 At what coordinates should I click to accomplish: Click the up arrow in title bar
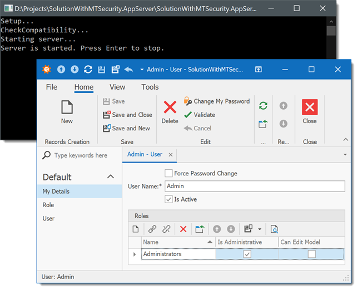click(61, 69)
